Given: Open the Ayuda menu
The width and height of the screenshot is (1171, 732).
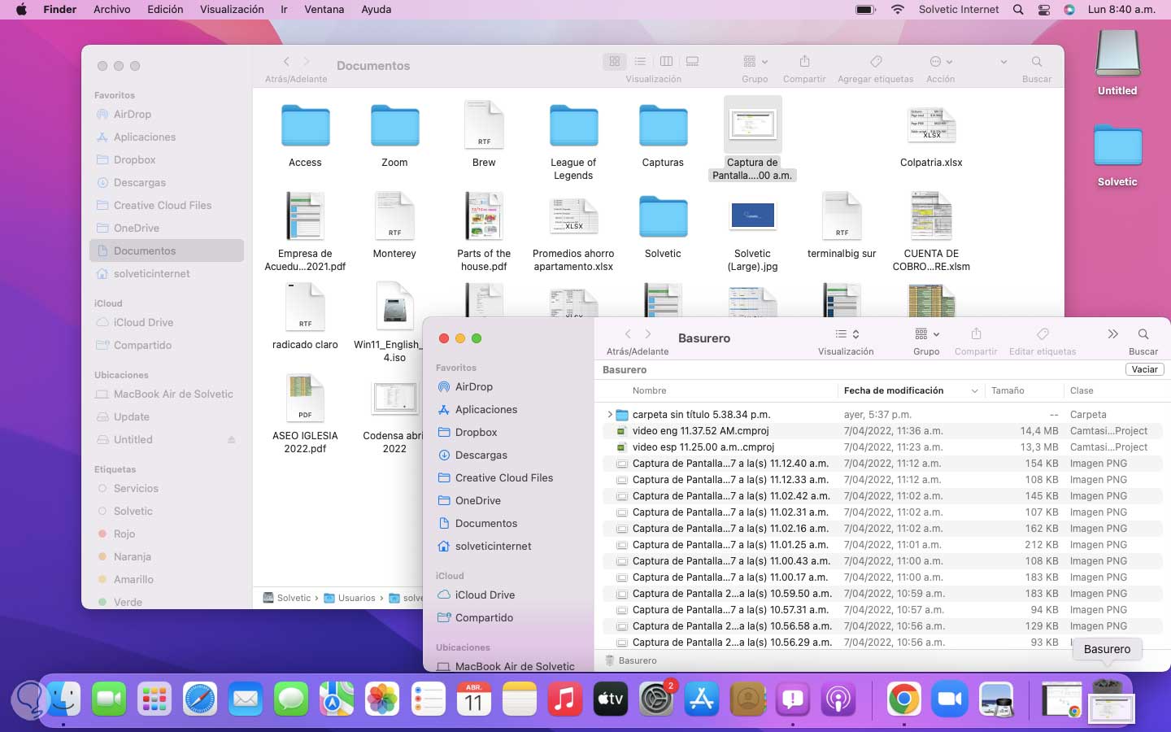Looking at the screenshot, I should 376,10.
